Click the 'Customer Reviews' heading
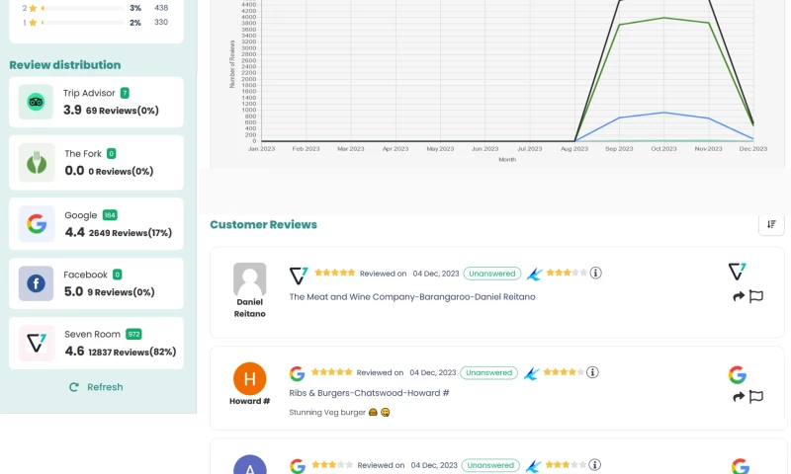Viewport: 791px width, 474px height. 263,225
